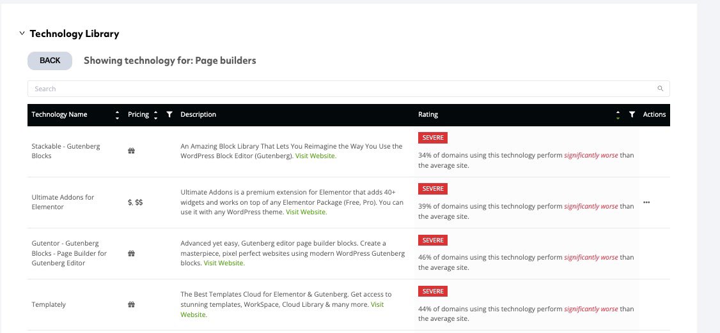Sort by Technology Name column arrows

coord(117,115)
